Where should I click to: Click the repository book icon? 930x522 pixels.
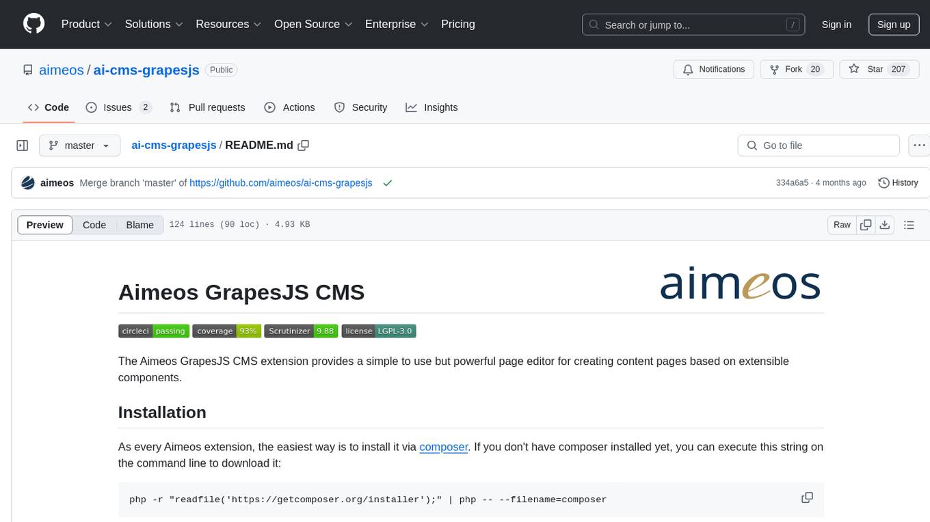(x=27, y=70)
